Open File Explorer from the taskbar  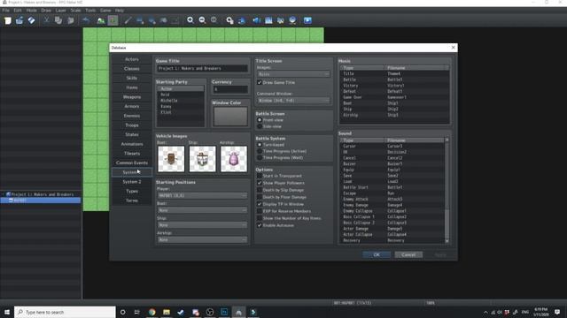tap(167, 312)
